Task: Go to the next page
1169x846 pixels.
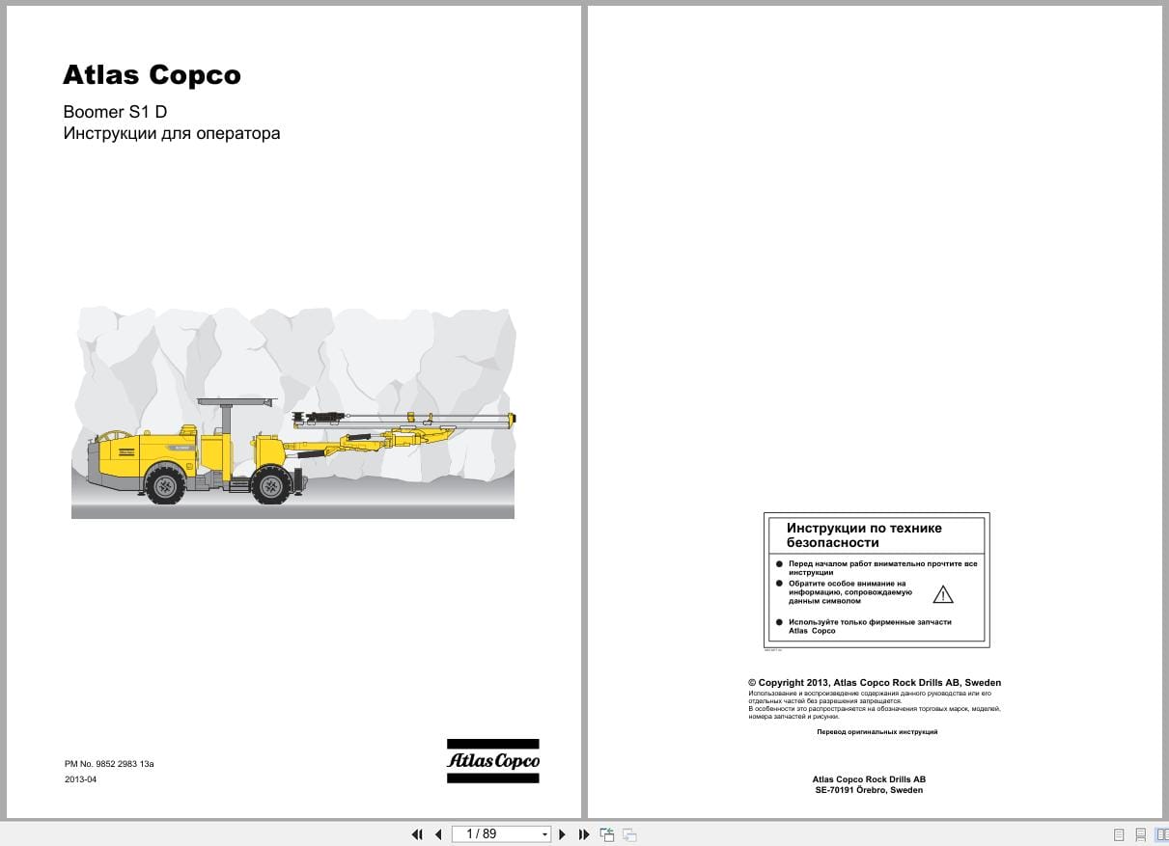Action: (x=563, y=834)
